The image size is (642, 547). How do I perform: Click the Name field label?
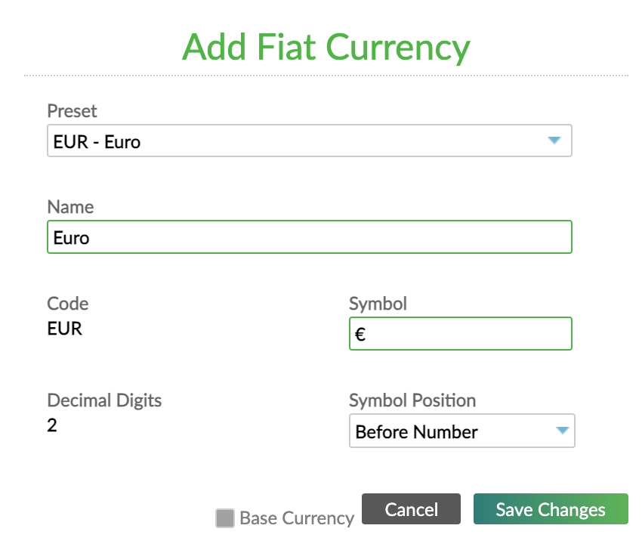coord(70,207)
